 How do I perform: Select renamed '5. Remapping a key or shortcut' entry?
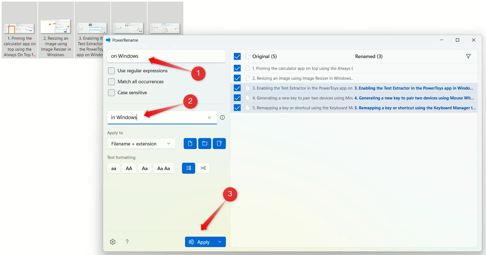[x=415, y=108]
